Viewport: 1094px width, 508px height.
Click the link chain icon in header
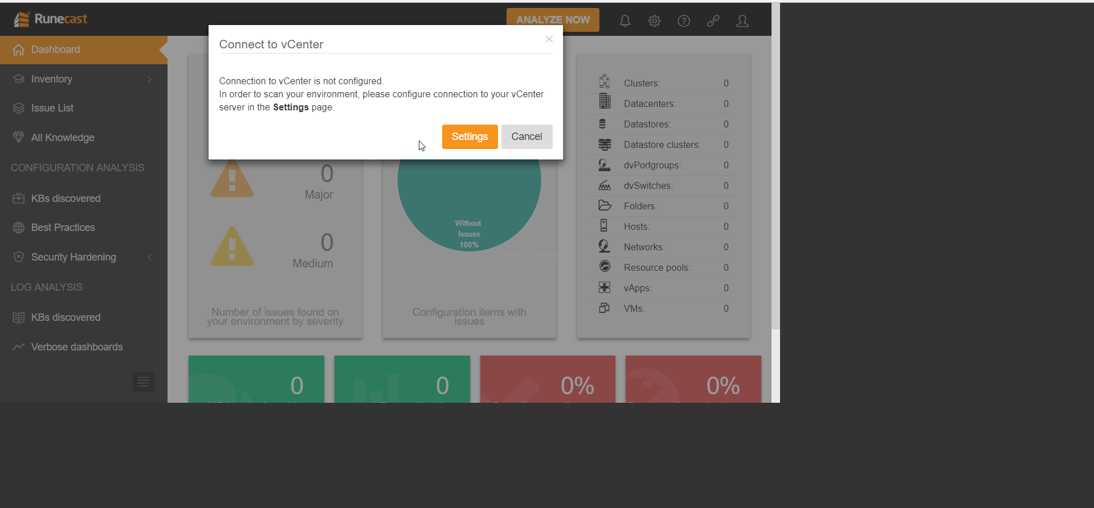point(713,21)
